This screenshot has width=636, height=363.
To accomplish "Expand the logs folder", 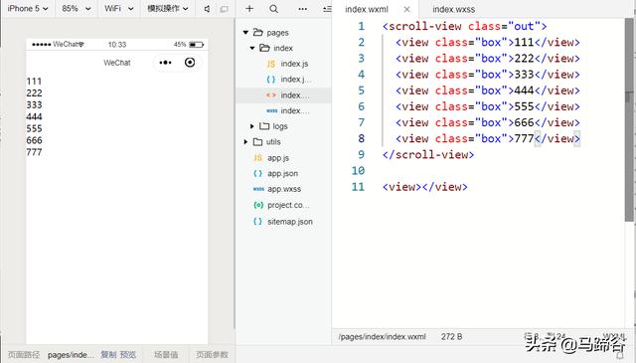I will click(x=251, y=126).
